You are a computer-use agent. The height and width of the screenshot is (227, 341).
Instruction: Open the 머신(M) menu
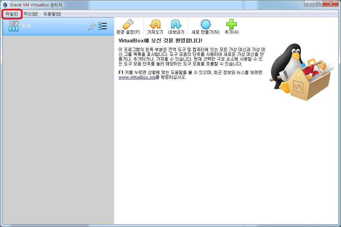pos(31,14)
